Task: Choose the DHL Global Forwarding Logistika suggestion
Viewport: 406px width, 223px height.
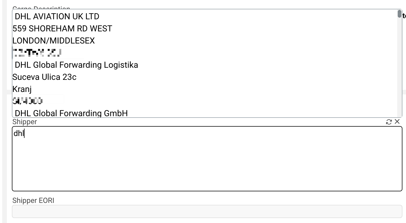Action: pos(76,65)
